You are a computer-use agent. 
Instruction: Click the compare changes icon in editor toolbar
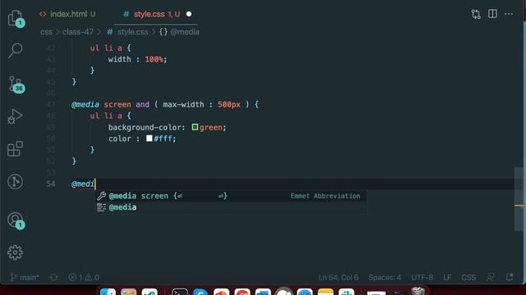pyautogui.click(x=476, y=14)
